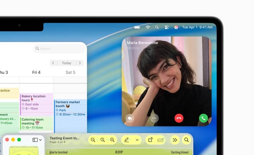Click the Maria Benavente caller name
254x155 pixels.
click(143, 43)
